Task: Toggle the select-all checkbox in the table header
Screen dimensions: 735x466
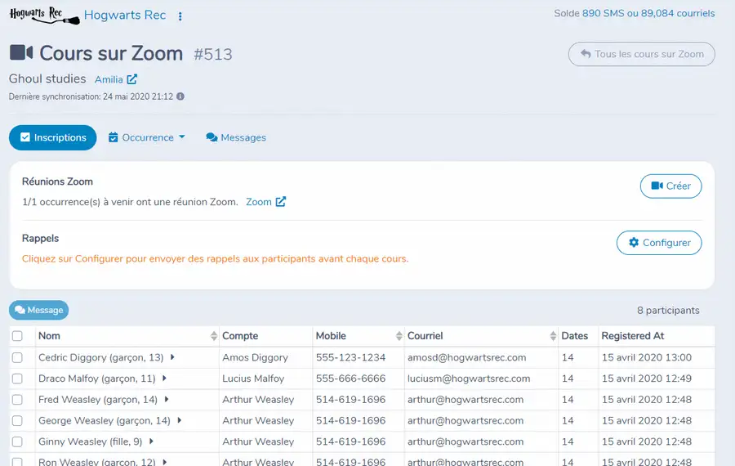Action: point(17,336)
